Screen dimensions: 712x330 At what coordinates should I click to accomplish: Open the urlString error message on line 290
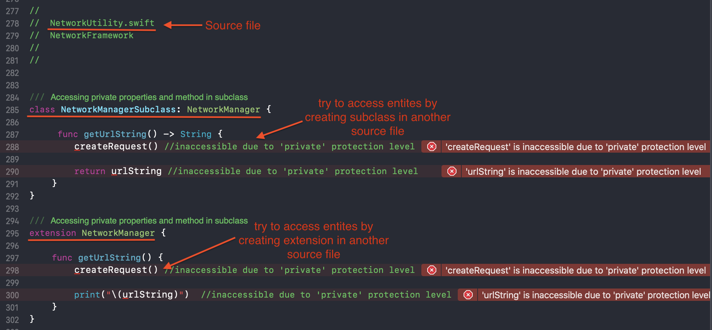point(583,172)
